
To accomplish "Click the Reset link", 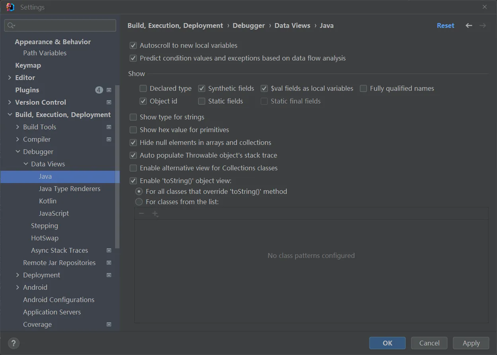I will click(x=445, y=25).
